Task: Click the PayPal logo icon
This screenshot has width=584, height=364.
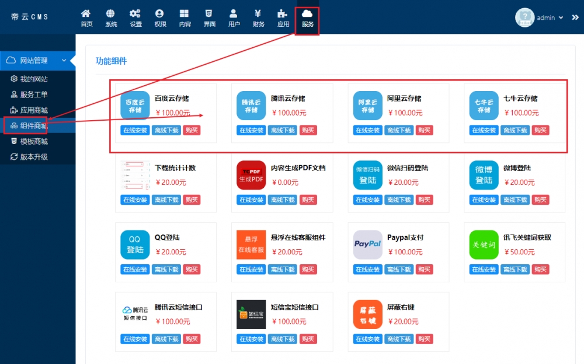Action: 367,245
